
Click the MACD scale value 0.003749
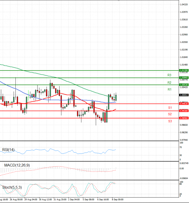click(x=184, y=163)
